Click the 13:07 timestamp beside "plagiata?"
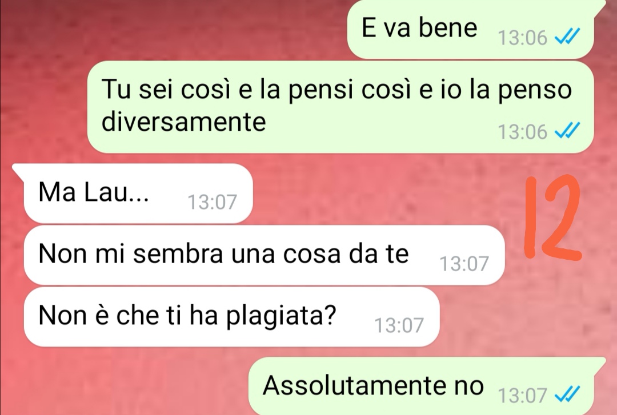This screenshot has height=415, width=617. point(399,325)
